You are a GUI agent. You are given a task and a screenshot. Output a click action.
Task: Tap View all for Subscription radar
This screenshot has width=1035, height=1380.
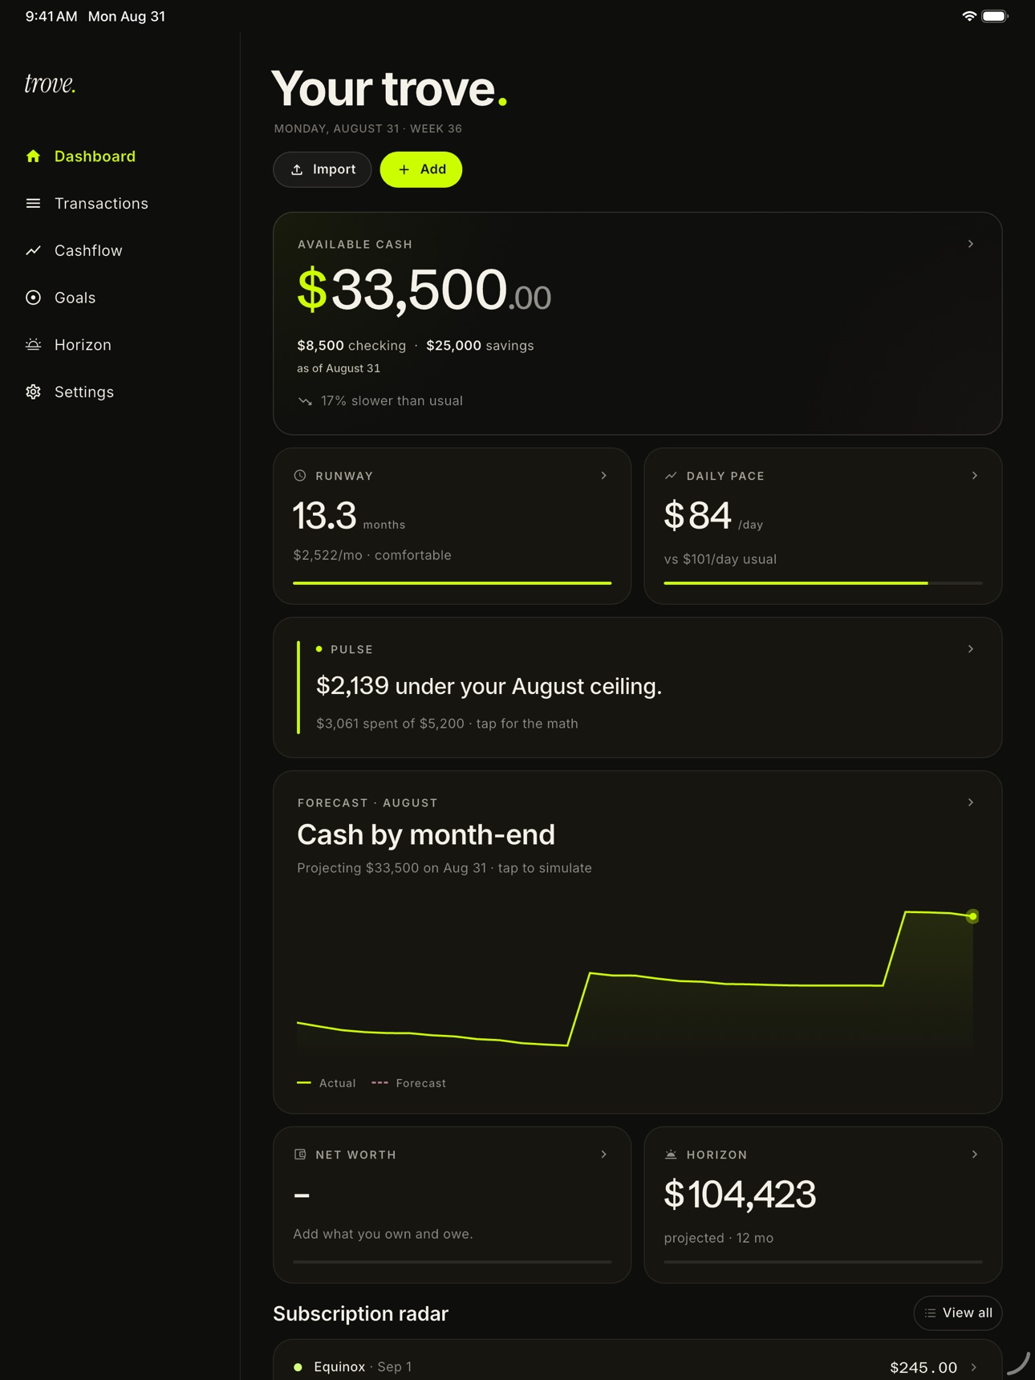pyautogui.click(x=958, y=1313)
